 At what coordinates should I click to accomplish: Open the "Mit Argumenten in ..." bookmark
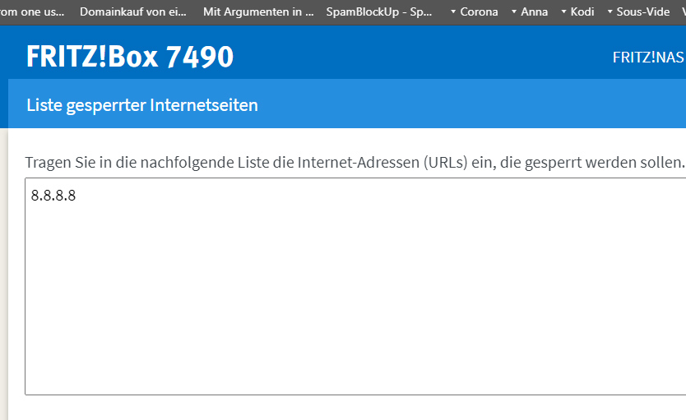(x=258, y=12)
